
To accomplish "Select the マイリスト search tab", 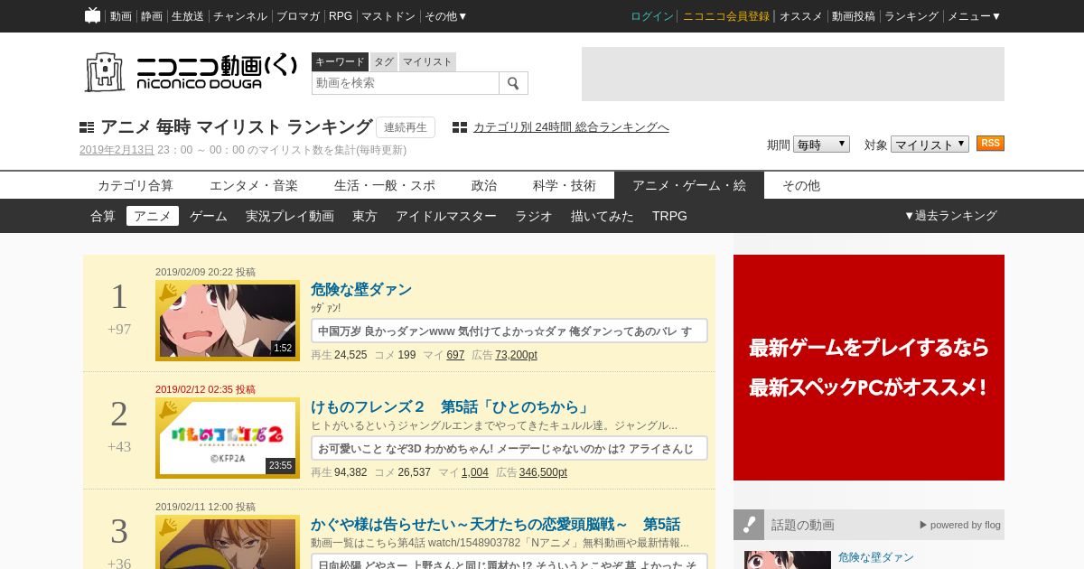I will [427, 61].
